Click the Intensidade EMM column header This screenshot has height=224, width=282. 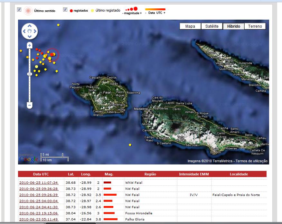194,174
